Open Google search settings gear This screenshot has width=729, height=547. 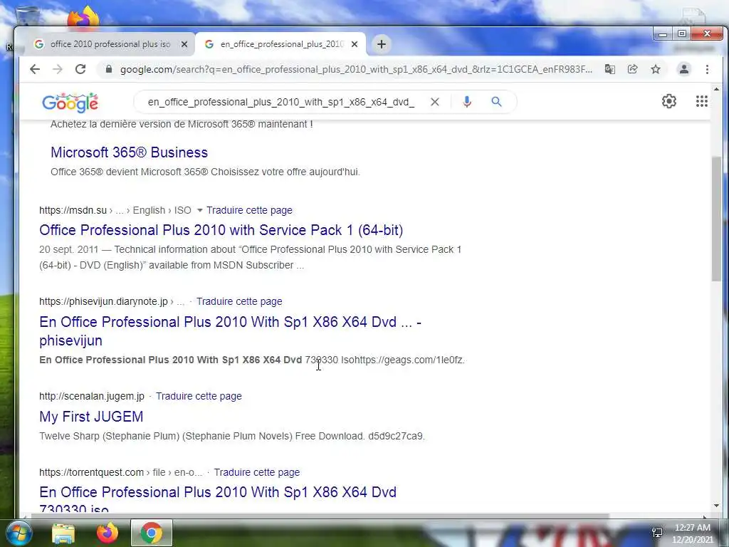point(669,101)
